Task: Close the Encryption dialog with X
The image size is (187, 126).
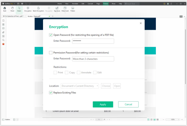Action: (141, 23)
